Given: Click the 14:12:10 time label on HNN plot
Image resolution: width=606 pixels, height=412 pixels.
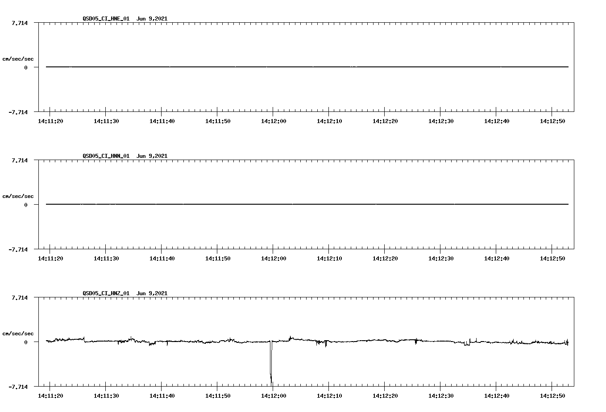Looking at the screenshot, I should tap(329, 259).
